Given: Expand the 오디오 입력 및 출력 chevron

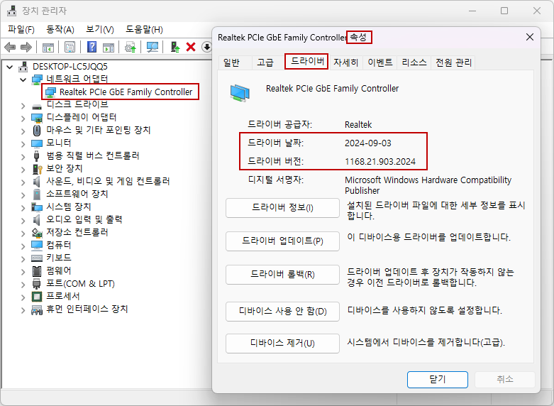Looking at the screenshot, I should 23,221.
